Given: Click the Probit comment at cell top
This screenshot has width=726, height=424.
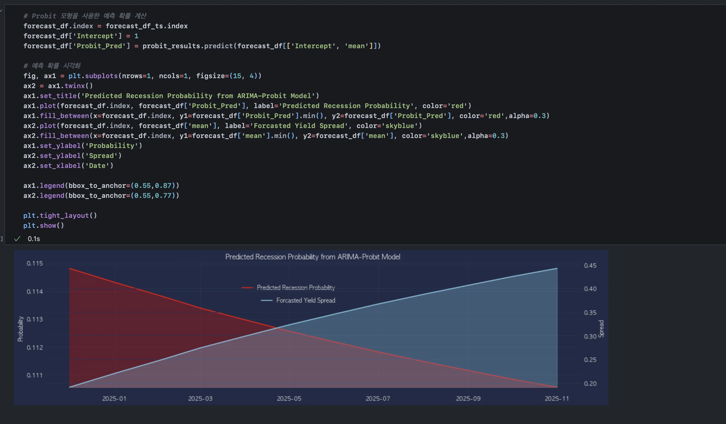Looking at the screenshot, I should tap(85, 16).
